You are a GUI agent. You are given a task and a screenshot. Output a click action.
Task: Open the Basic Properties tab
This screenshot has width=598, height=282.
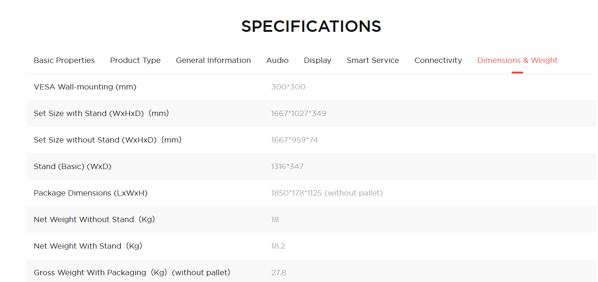coord(64,60)
